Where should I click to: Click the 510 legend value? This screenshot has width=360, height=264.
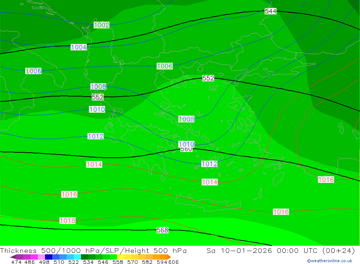click(59, 262)
